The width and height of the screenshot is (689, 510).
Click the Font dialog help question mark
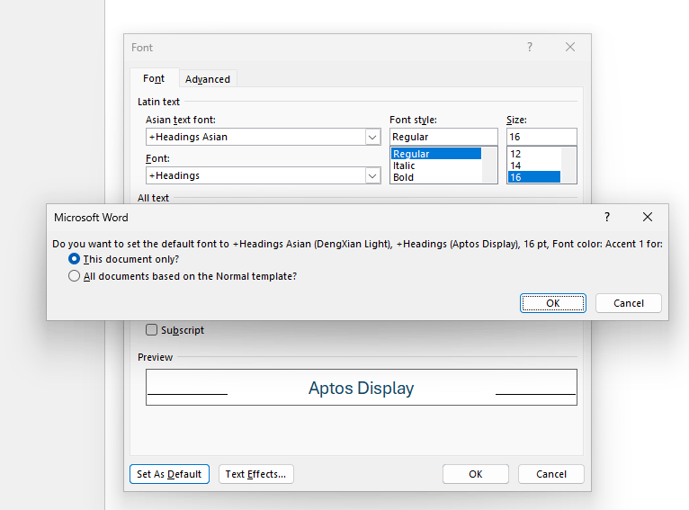pos(530,47)
